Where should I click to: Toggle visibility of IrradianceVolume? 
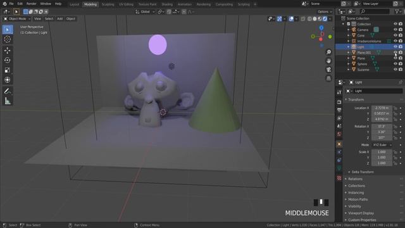[x=395, y=41]
